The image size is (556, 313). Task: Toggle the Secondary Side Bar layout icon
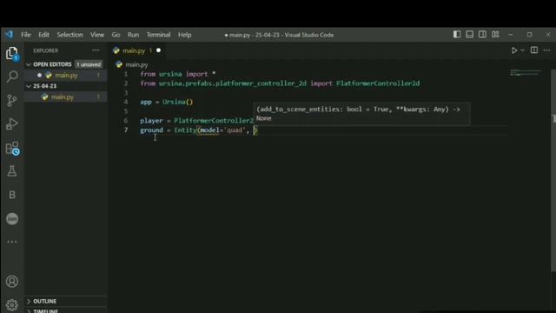tap(483, 35)
